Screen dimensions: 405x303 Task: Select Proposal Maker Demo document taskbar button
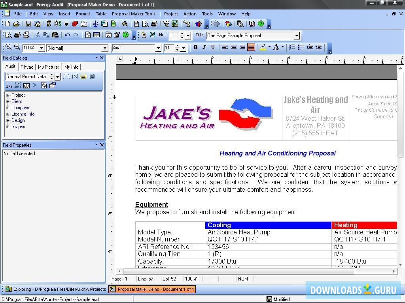click(x=152, y=289)
